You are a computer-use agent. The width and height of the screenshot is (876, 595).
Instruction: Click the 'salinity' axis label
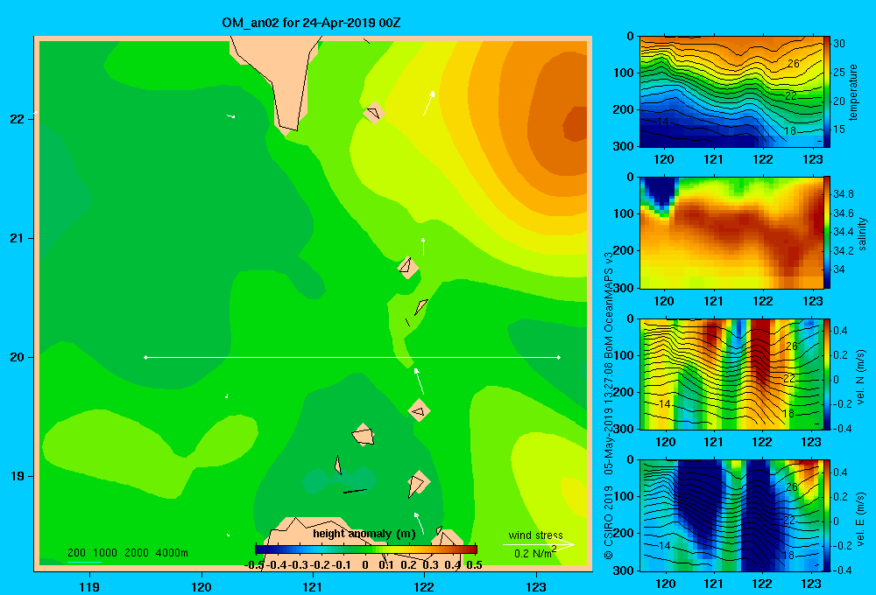862,234
